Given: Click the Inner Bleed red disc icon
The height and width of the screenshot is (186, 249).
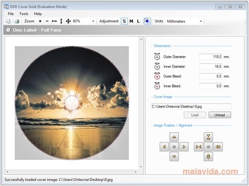Looking at the screenshot, I should tap(157, 86).
